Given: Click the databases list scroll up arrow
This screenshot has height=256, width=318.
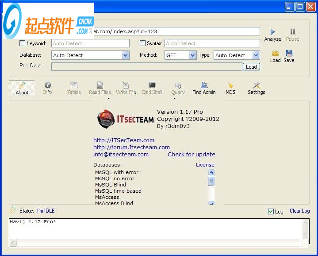Looking at the screenshot, I should coord(211,173).
